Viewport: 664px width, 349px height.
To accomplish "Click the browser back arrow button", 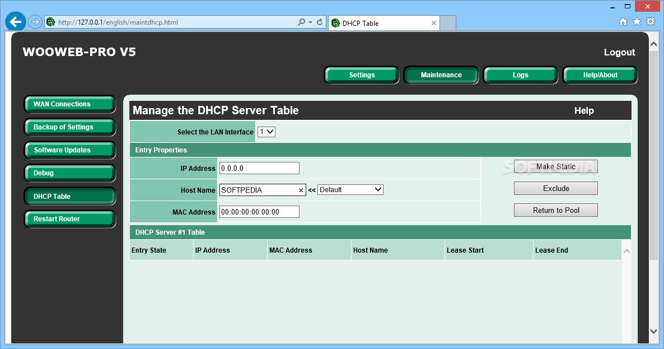I will click(16, 22).
